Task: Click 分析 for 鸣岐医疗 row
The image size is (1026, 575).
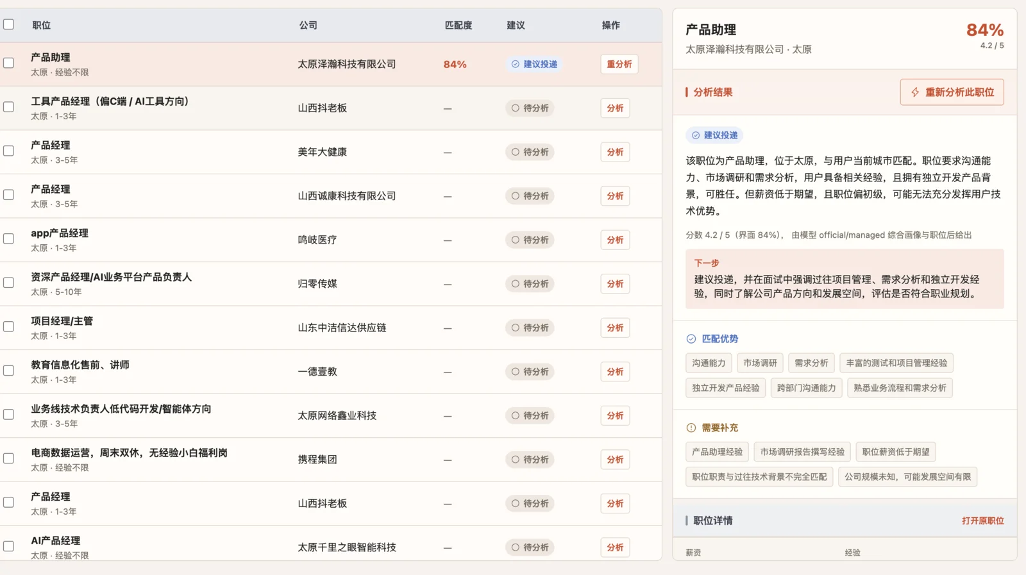Action: 615,240
